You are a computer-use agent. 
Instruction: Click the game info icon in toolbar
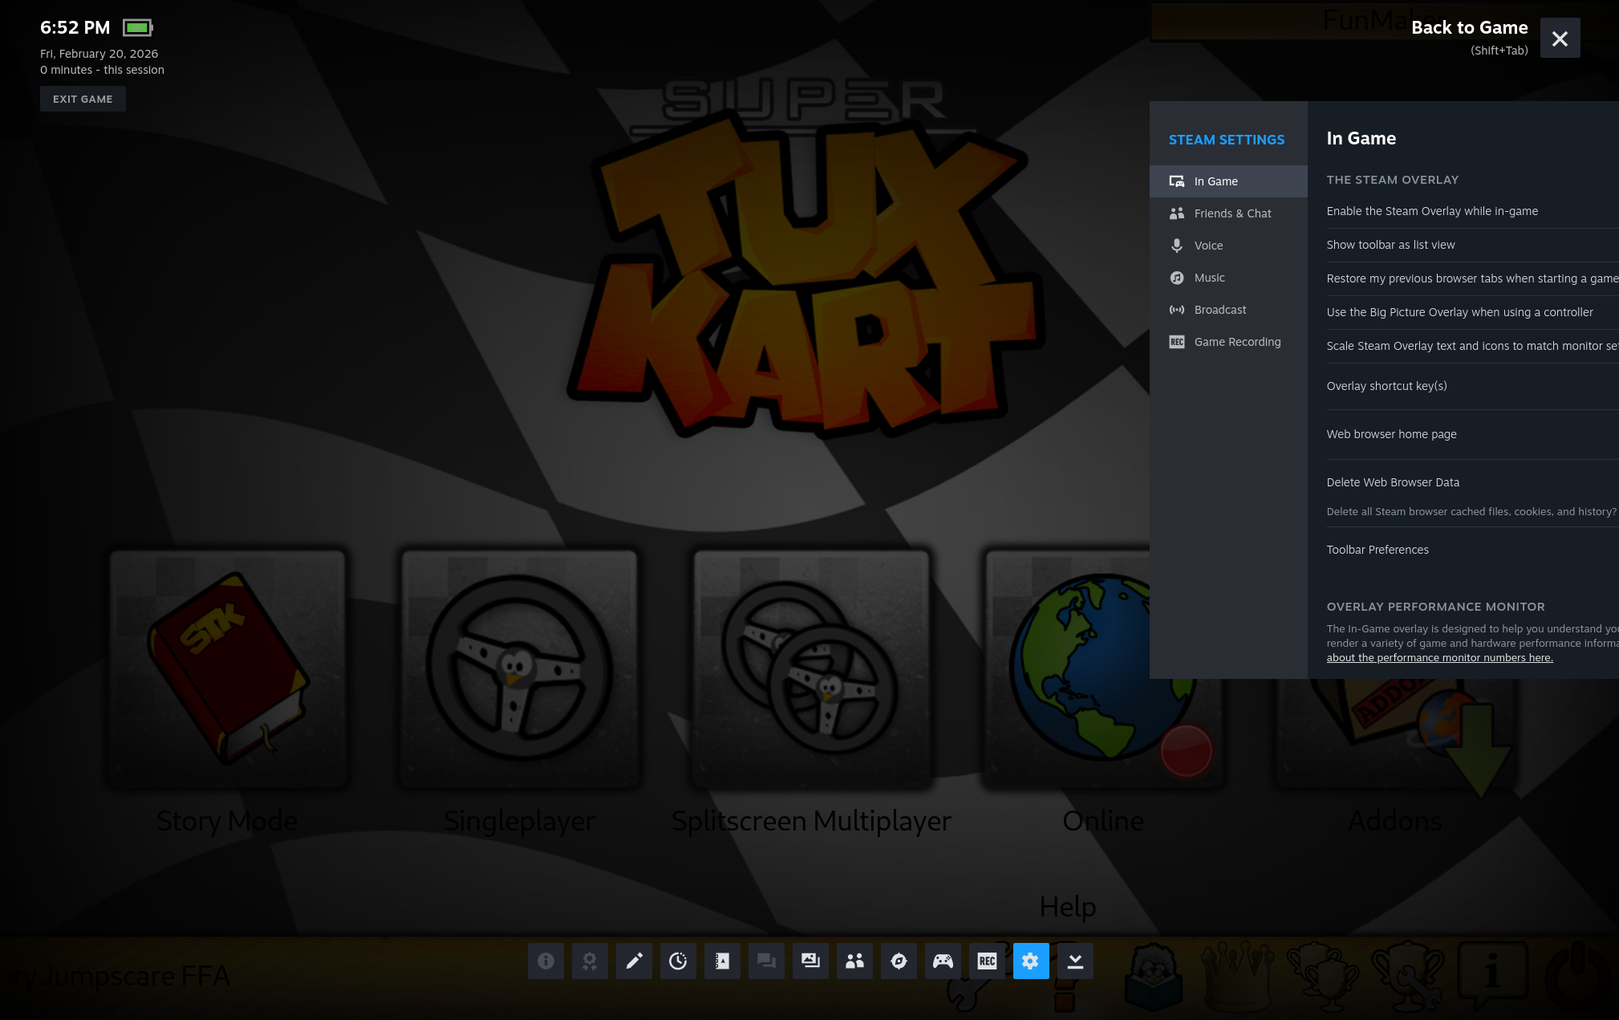click(546, 961)
